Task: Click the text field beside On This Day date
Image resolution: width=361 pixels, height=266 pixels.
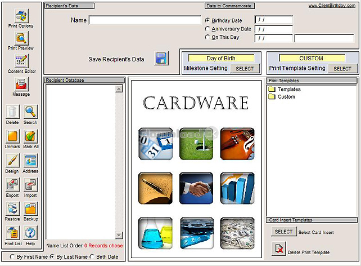Action: click(324, 38)
